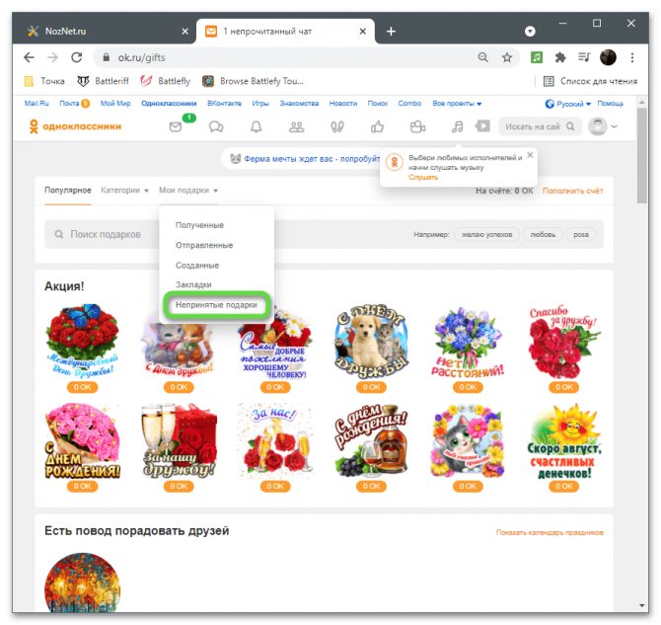
Task: Choose Отправленные from the menu
Action: [x=204, y=245]
